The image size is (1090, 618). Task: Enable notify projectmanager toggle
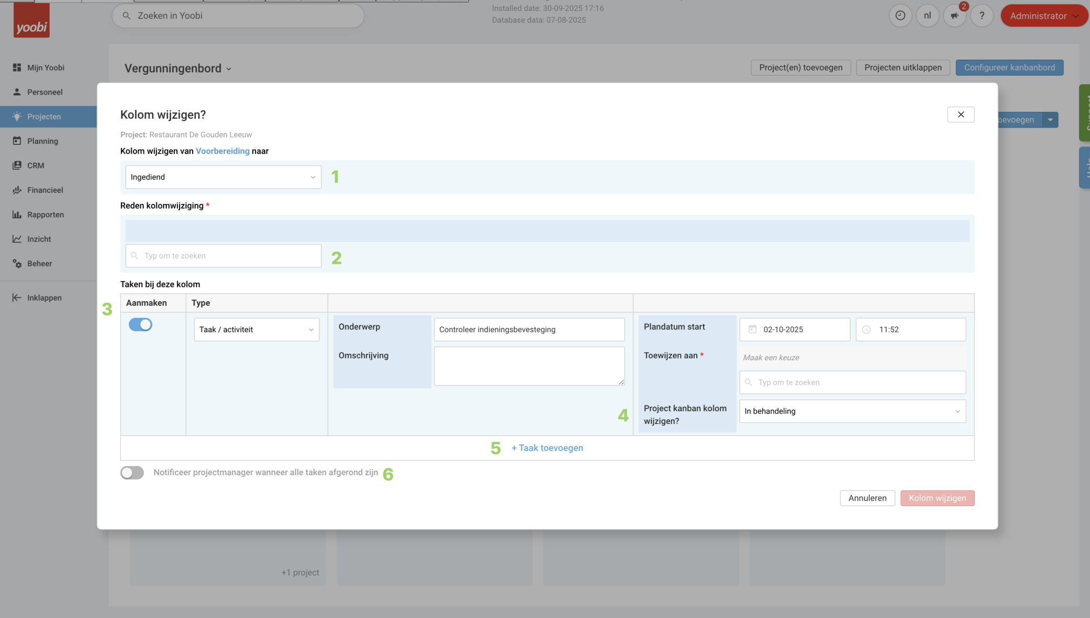pos(132,473)
